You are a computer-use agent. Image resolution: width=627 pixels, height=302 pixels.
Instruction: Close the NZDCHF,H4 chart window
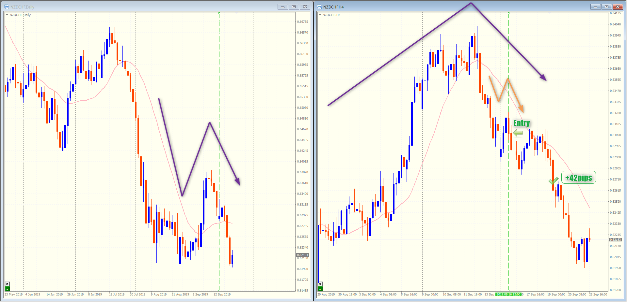(x=618, y=7)
